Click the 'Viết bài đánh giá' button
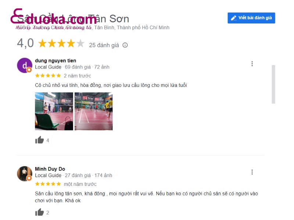Screen dimensions: 294x220 pyautogui.click(x=251, y=18)
